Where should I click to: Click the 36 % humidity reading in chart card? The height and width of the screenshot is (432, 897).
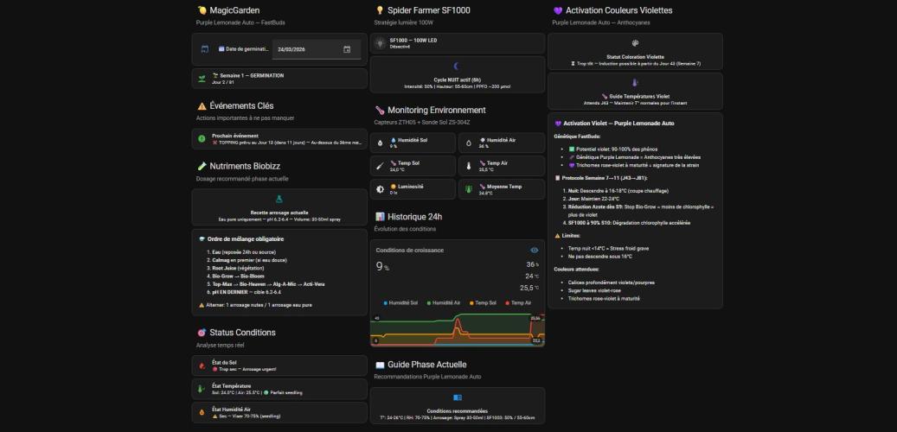pos(532,265)
